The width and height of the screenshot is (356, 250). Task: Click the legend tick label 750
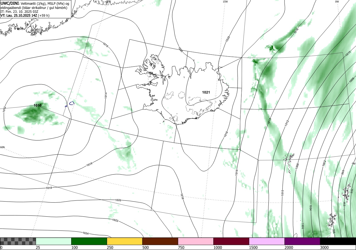point(181,247)
